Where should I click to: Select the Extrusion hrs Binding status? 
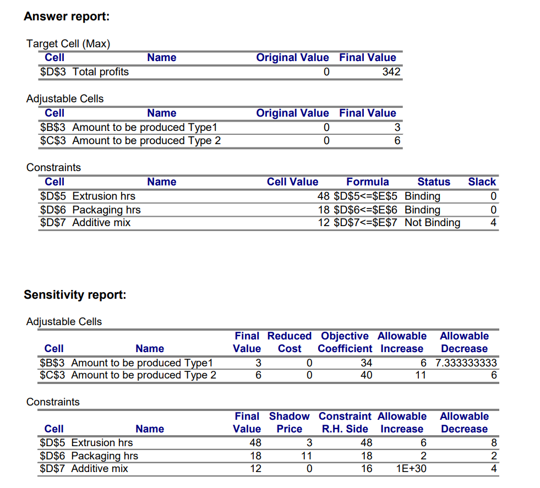coord(422,196)
